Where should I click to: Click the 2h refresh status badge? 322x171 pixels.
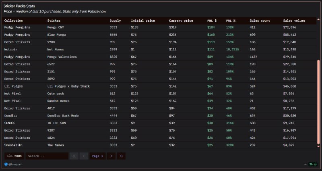click(313, 165)
